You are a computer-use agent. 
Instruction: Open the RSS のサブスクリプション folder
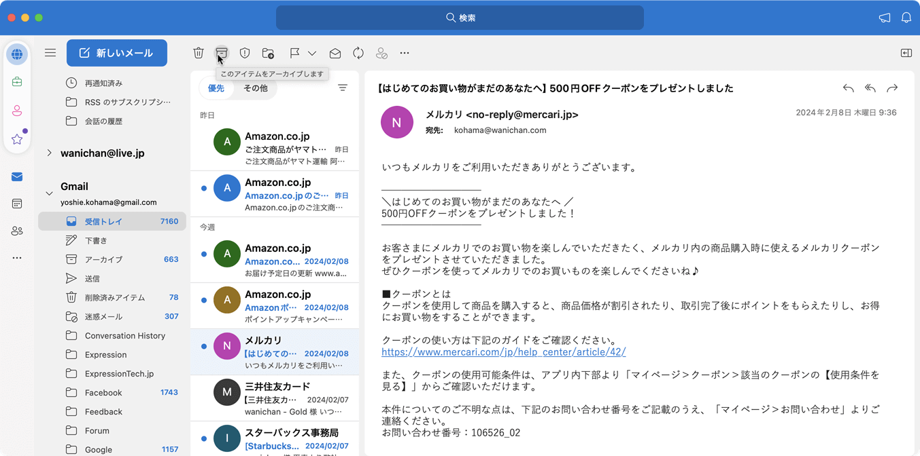pos(112,102)
